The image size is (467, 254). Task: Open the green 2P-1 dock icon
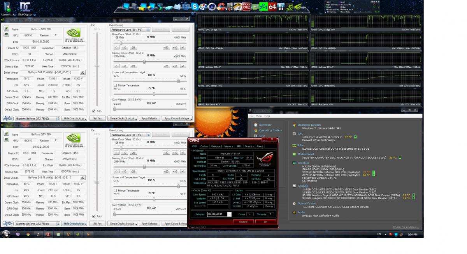pyautogui.click(x=263, y=7)
